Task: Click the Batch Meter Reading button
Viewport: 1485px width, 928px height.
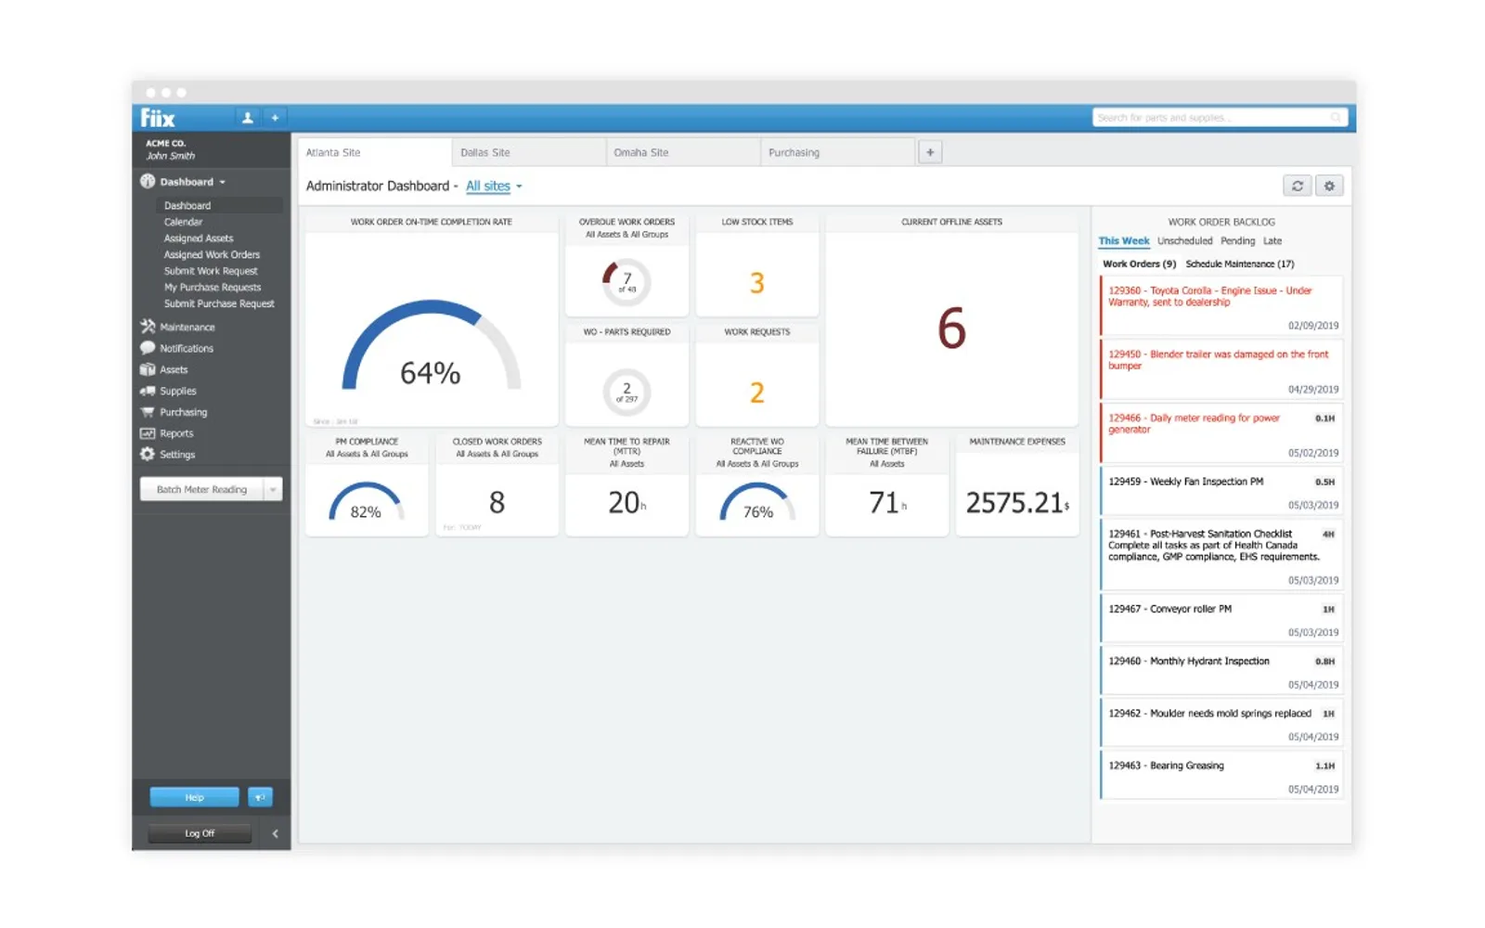Action: click(x=201, y=489)
